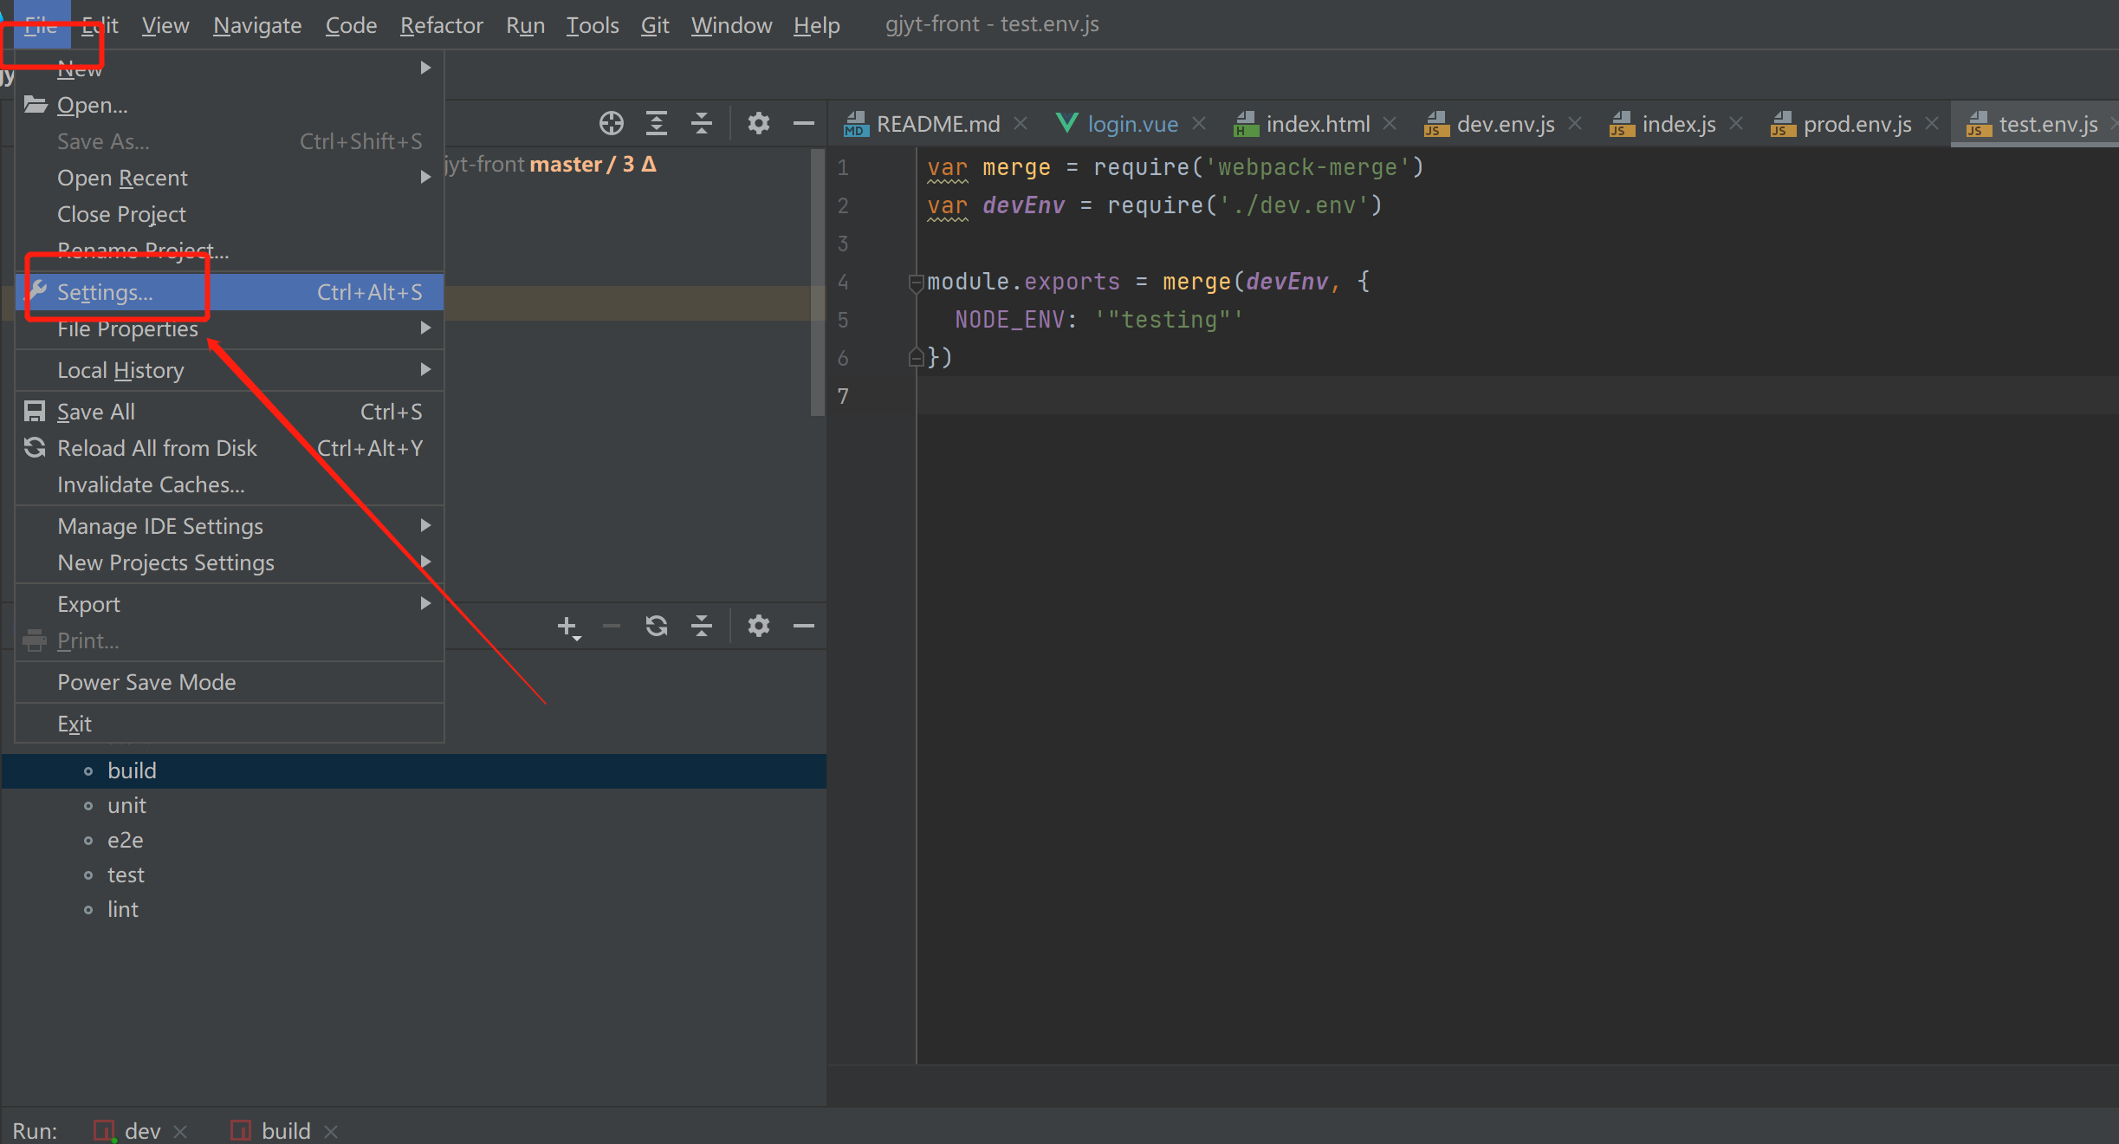Collapse all npm script entries
The image size is (2119, 1144).
[702, 626]
